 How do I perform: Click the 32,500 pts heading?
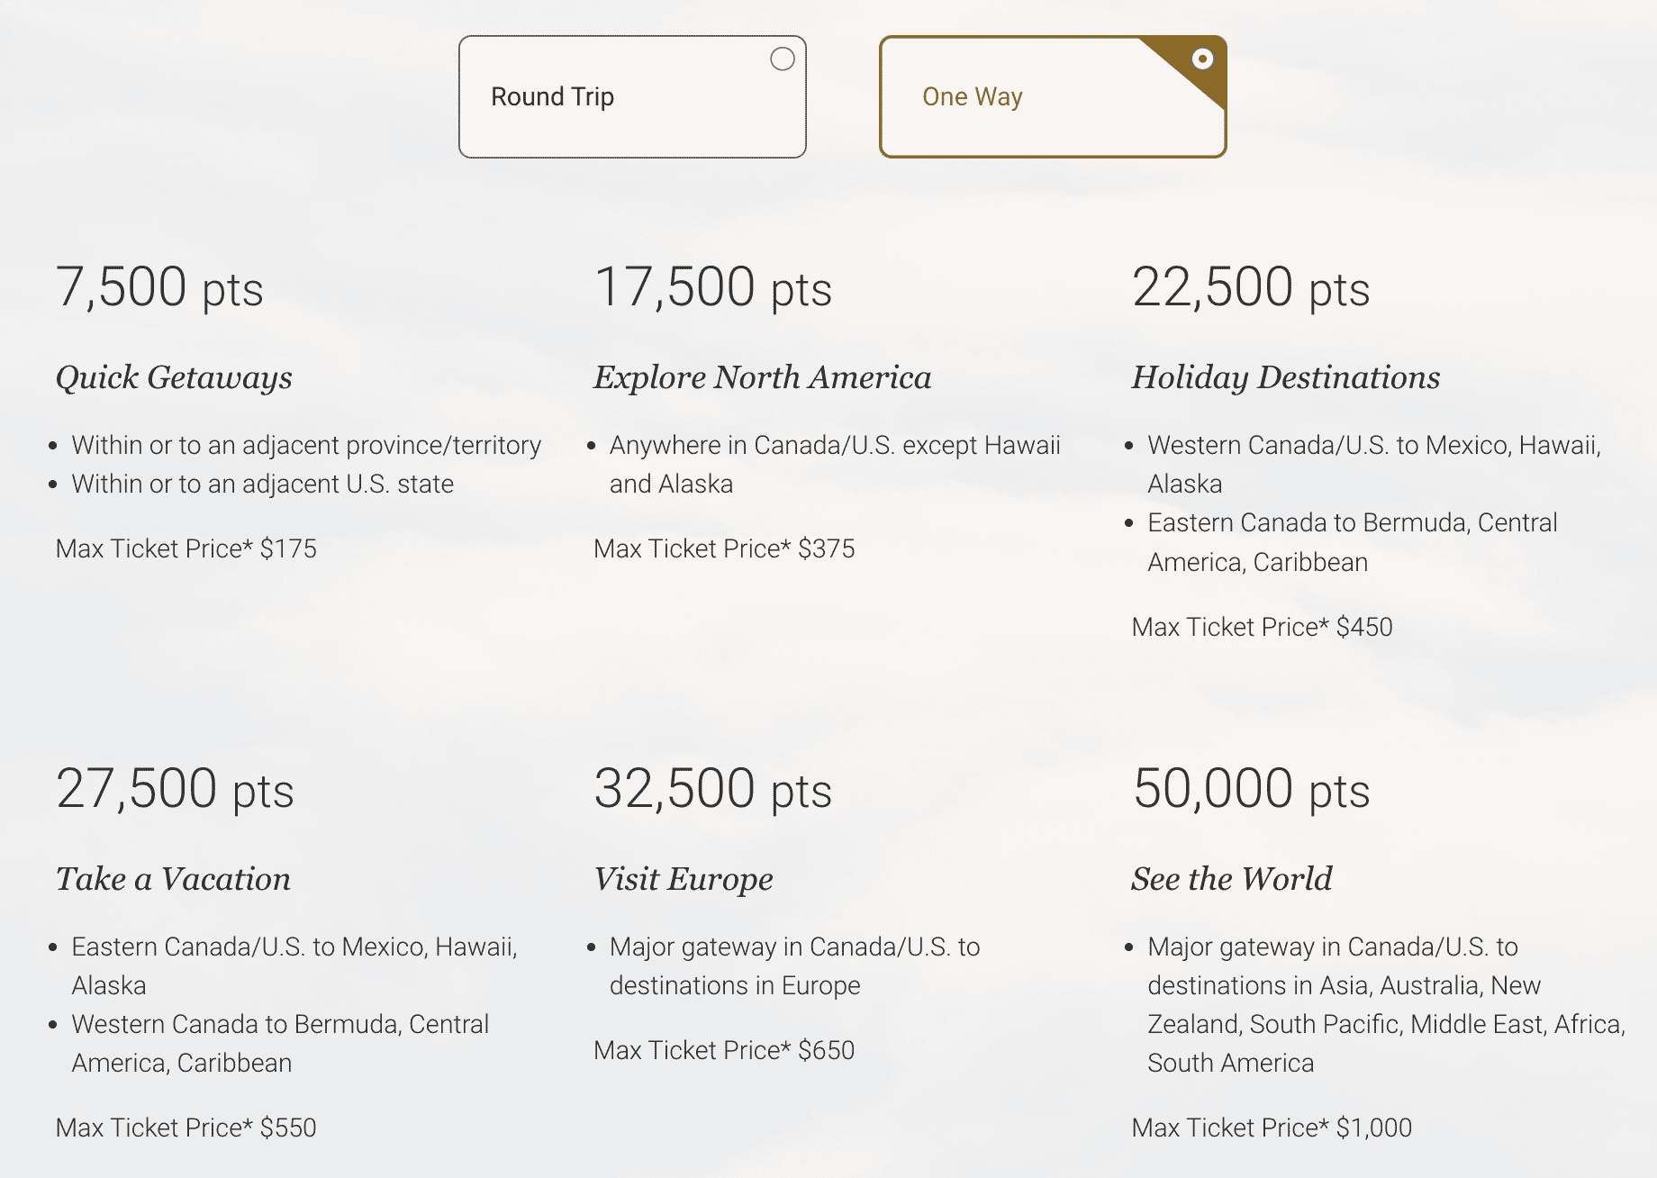click(x=712, y=789)
